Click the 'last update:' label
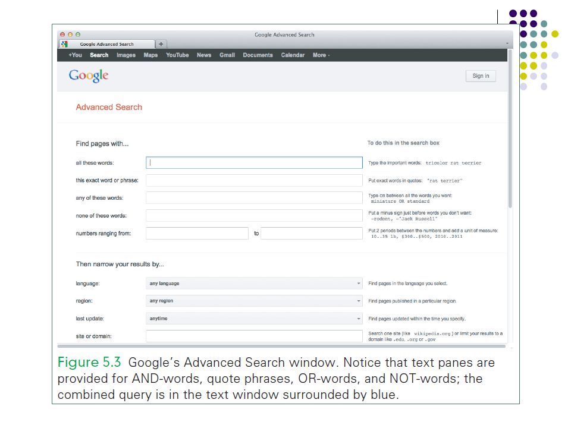571x428 pixels. [90, 319]
